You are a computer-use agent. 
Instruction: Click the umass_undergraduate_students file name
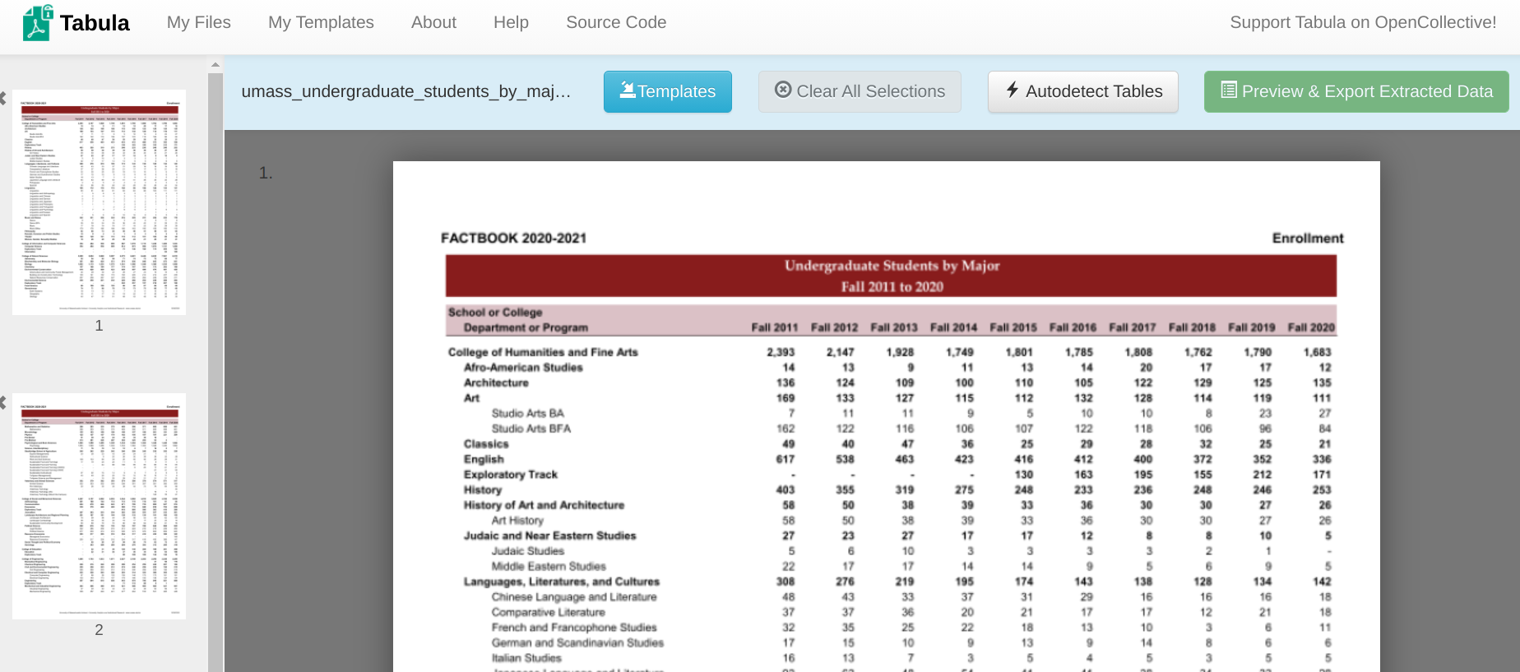tap(405, 91)
